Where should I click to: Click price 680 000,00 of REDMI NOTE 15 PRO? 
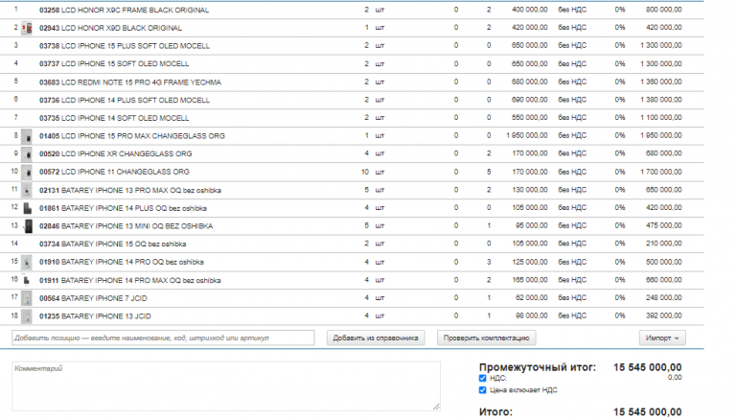[529, 82]
